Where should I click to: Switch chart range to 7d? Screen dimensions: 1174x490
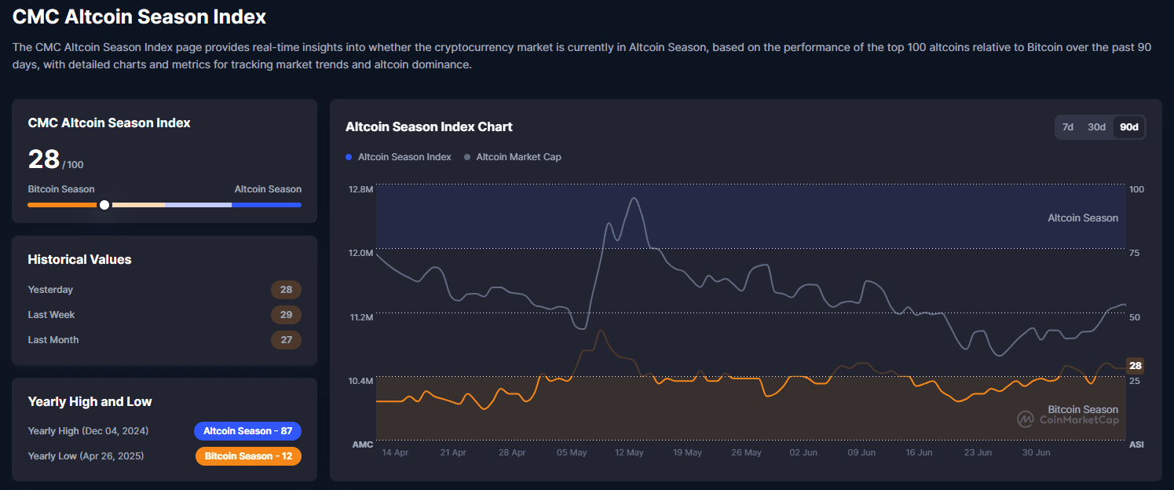coord(1068,127)
